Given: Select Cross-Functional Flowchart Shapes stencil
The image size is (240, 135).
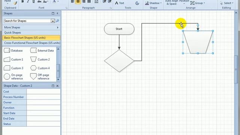Looking at the screenshot, I should [31, 43].
